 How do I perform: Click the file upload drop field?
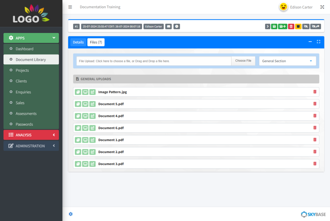coord(154,61)
